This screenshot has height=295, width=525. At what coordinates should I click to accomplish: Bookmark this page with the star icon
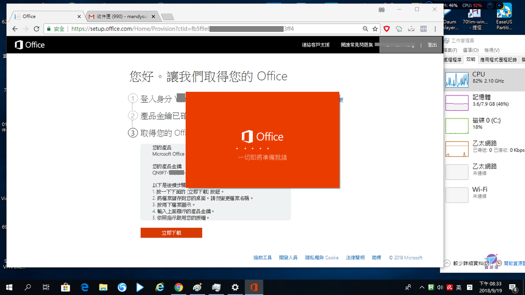point(375,29)
